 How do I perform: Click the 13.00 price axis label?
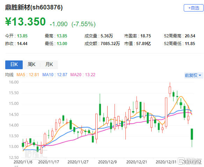14,147
